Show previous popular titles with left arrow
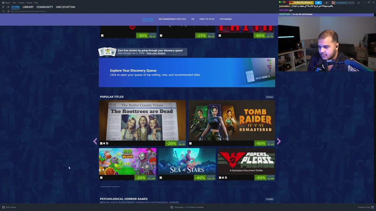376x211 pixels. click(95, 142)
